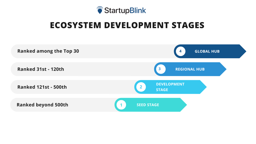Click "Ranked beyond 500th" text
Viewport: 256px width, 144px height.
click(42, 105)
